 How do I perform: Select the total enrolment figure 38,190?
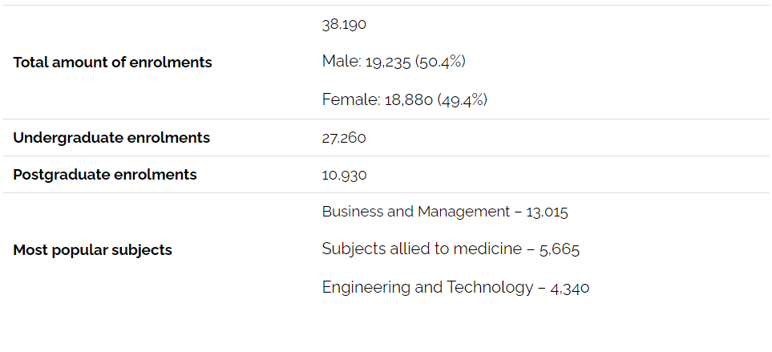[344, 24]
